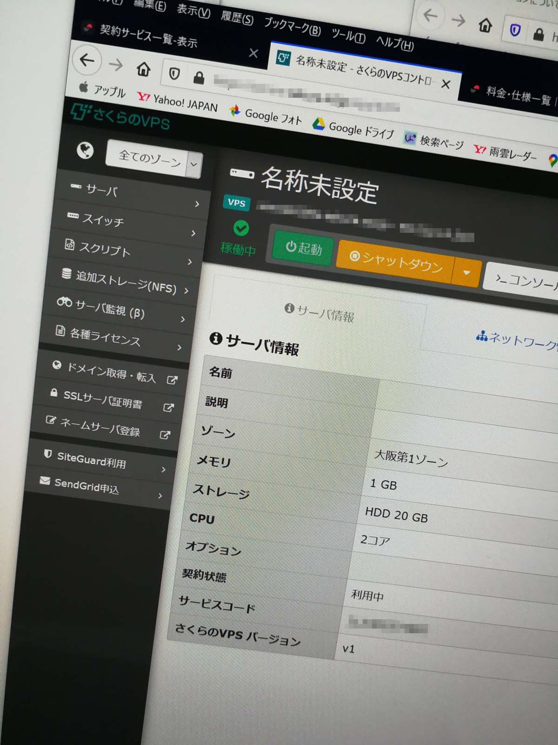Image resolution: width=558 pixels, height=745 pixels.
Task: Click the globe zone icon in sidebar
Action: [x=85, y=150]
